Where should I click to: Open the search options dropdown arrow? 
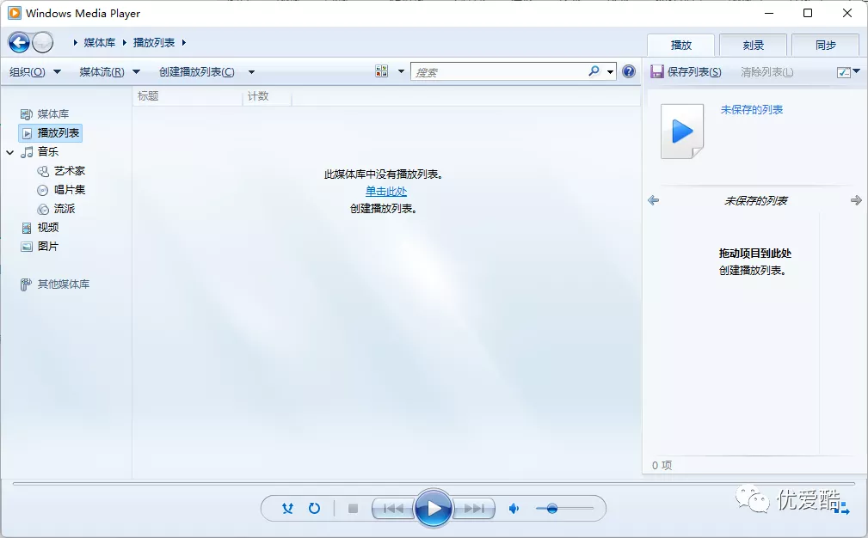(x=610, y=72)
